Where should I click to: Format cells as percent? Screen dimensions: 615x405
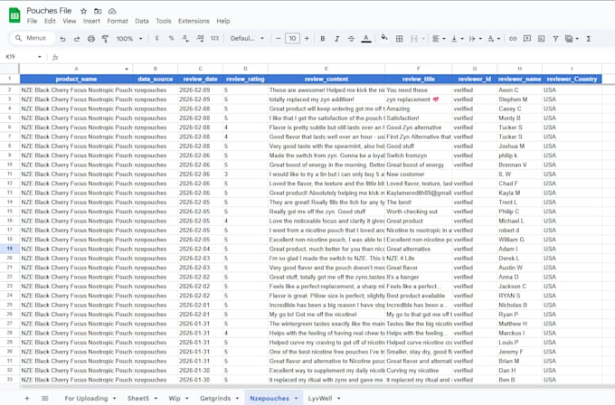(x=171, y=39)
